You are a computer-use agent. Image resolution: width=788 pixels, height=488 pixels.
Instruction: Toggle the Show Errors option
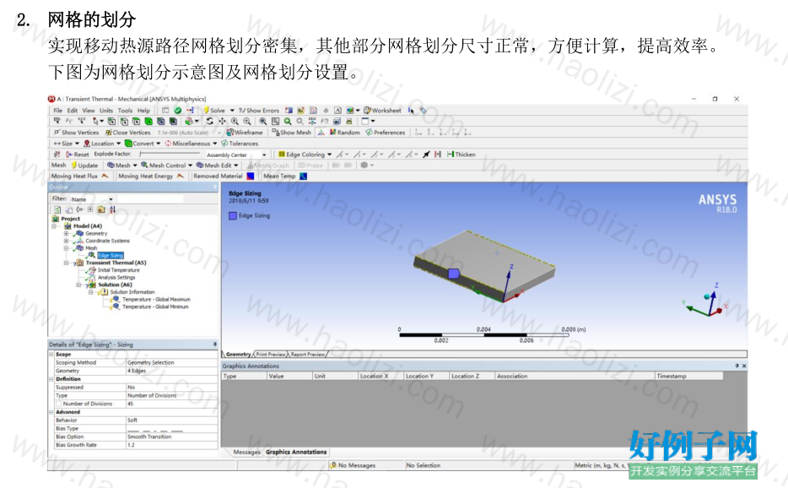coord(259,110)
